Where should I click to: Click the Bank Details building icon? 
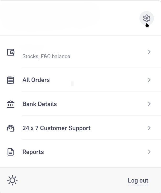tap(11, 104)
